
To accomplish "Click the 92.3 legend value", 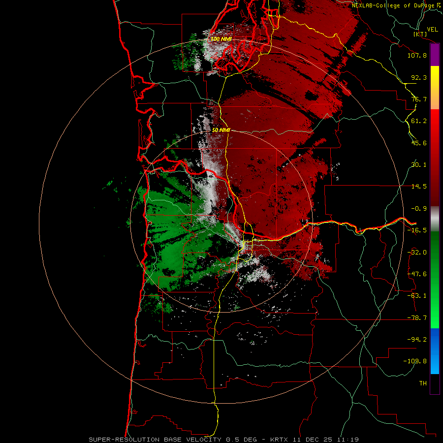I will point(419,77).
